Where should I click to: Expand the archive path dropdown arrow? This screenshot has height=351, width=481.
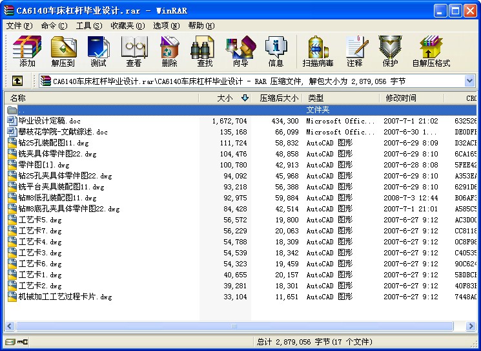(x=469, y=81)
